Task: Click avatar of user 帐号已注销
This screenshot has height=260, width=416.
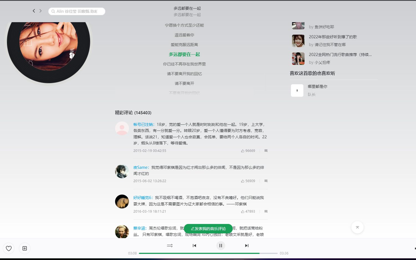Action: 122,128
